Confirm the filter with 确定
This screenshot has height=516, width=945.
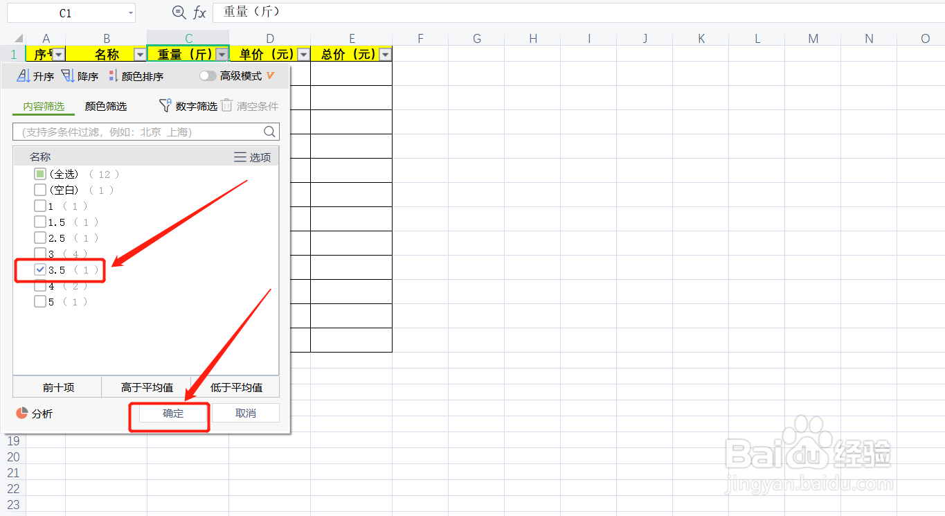pyautogui.click(x=169, y=413)
